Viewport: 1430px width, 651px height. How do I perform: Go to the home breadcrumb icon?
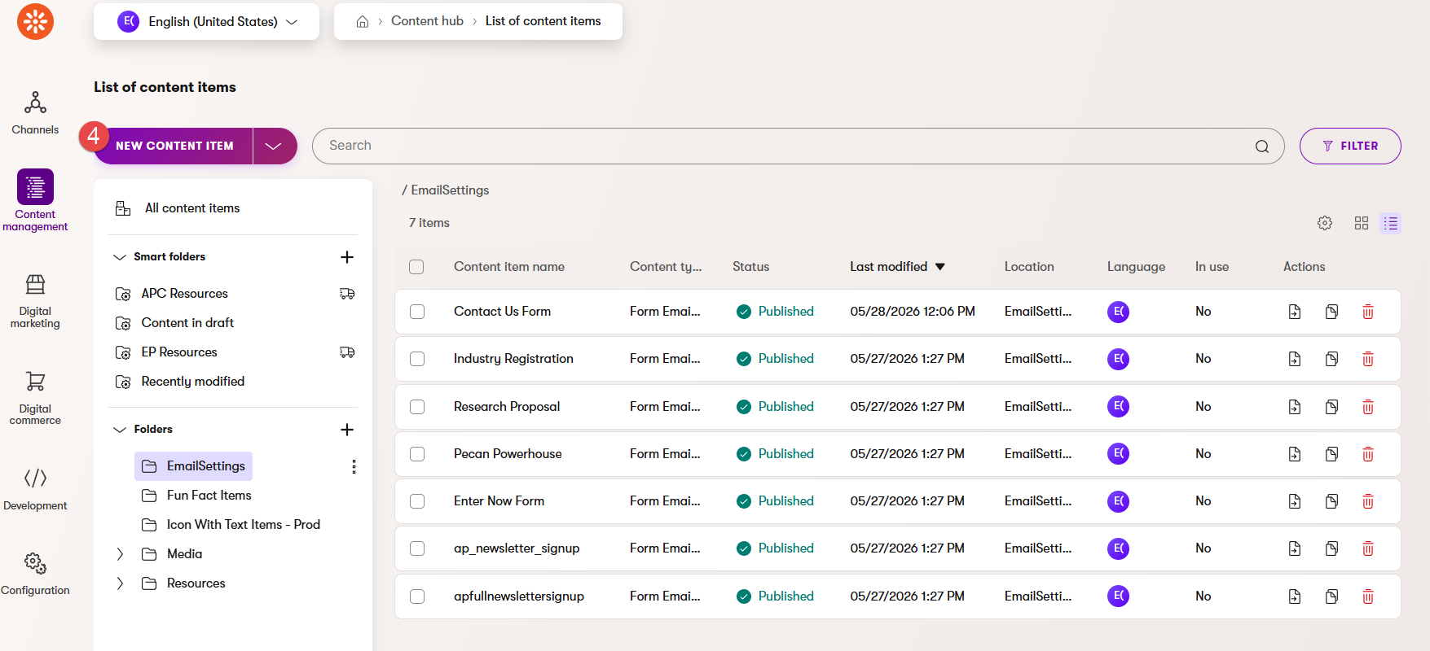point(363,21)
